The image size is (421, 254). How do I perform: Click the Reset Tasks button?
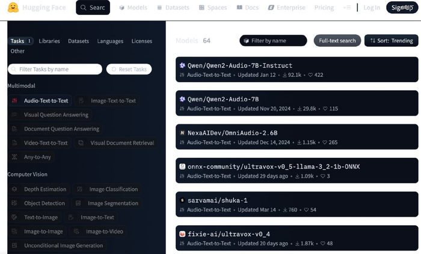pos(129,69)
